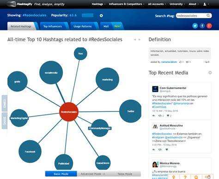This screenshot has height=179, width=219.
Task: Open the #ComYGob hashtag link
Action: tap(159, 107)
